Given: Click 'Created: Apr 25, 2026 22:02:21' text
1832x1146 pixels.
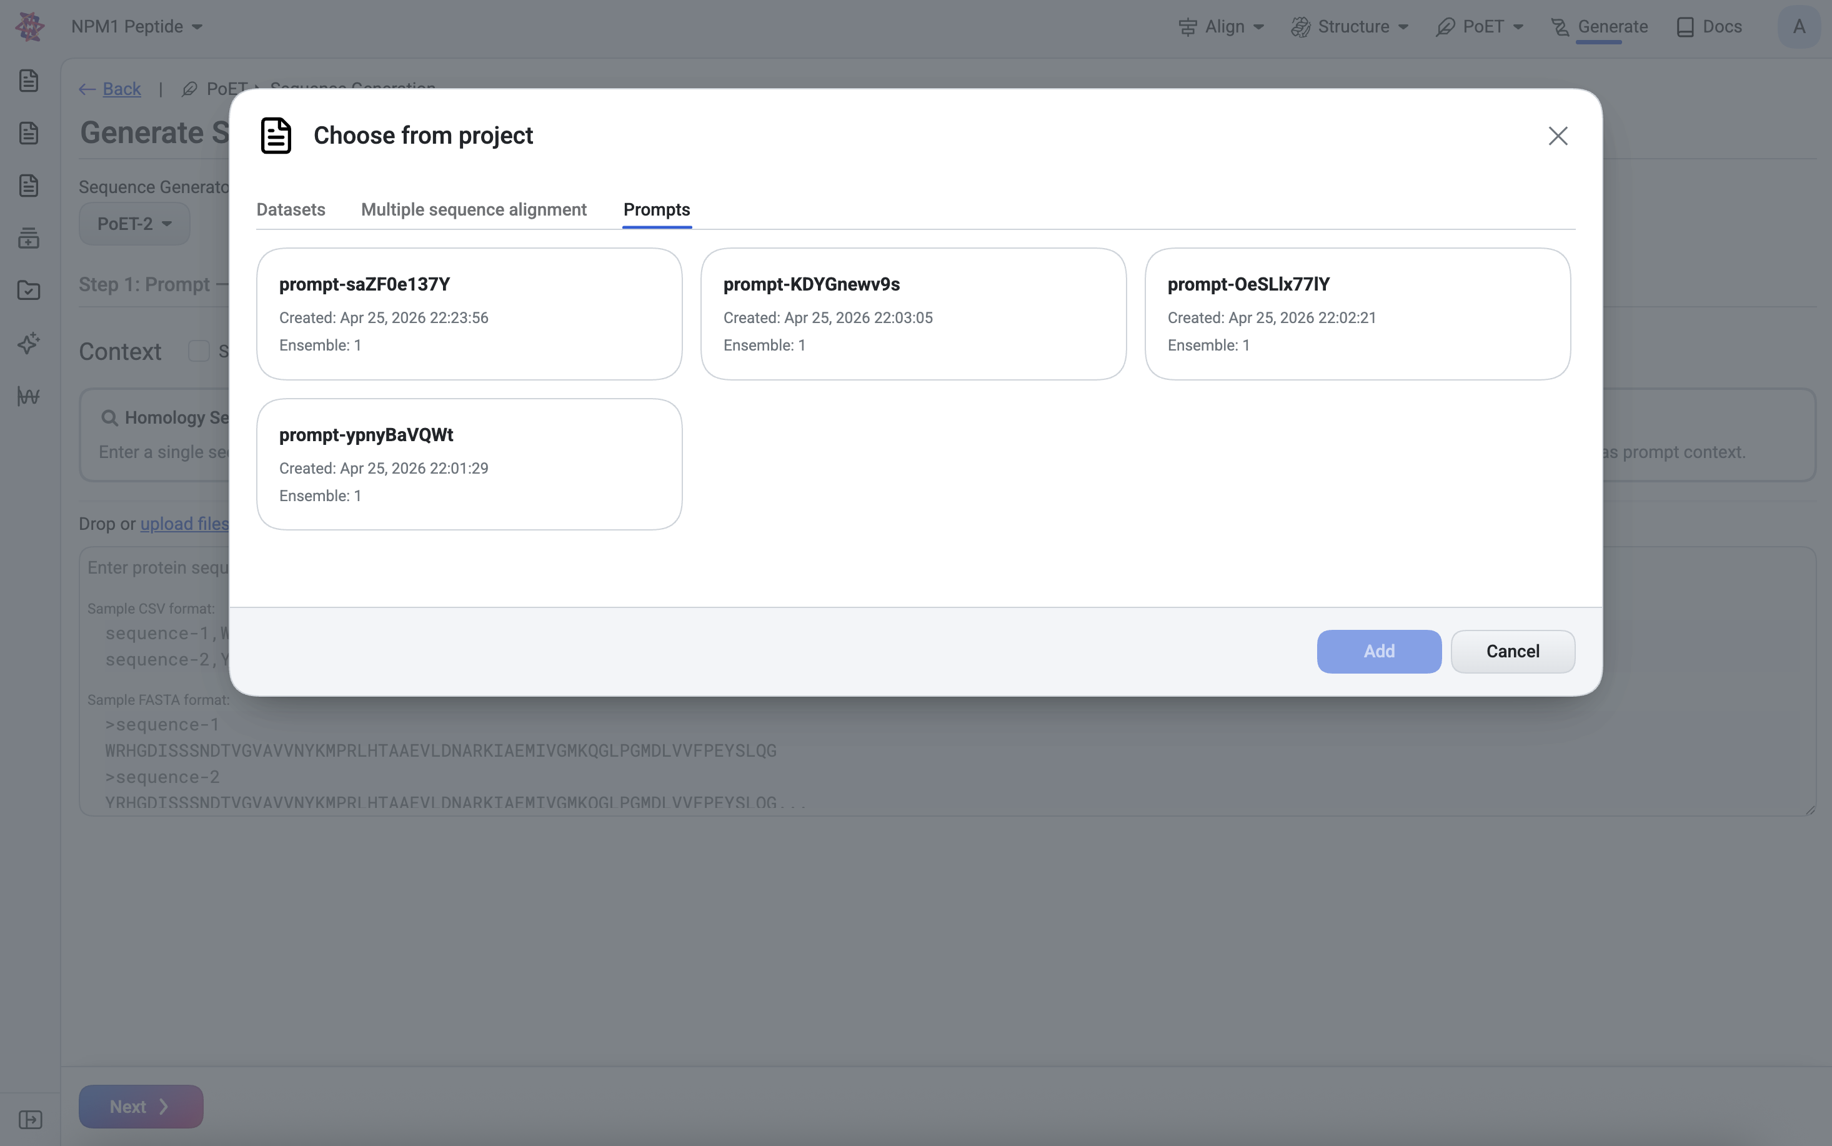Looking at the screenshot, I should [1272, 317].
